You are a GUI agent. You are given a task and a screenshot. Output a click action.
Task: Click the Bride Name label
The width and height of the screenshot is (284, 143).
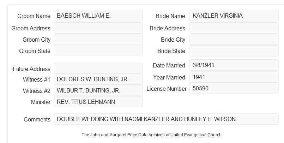point(170,16)
